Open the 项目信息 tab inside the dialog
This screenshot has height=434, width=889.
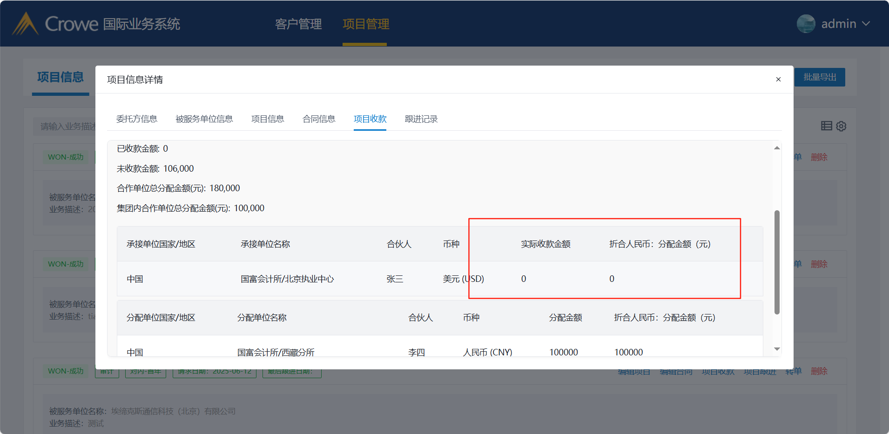268,119
